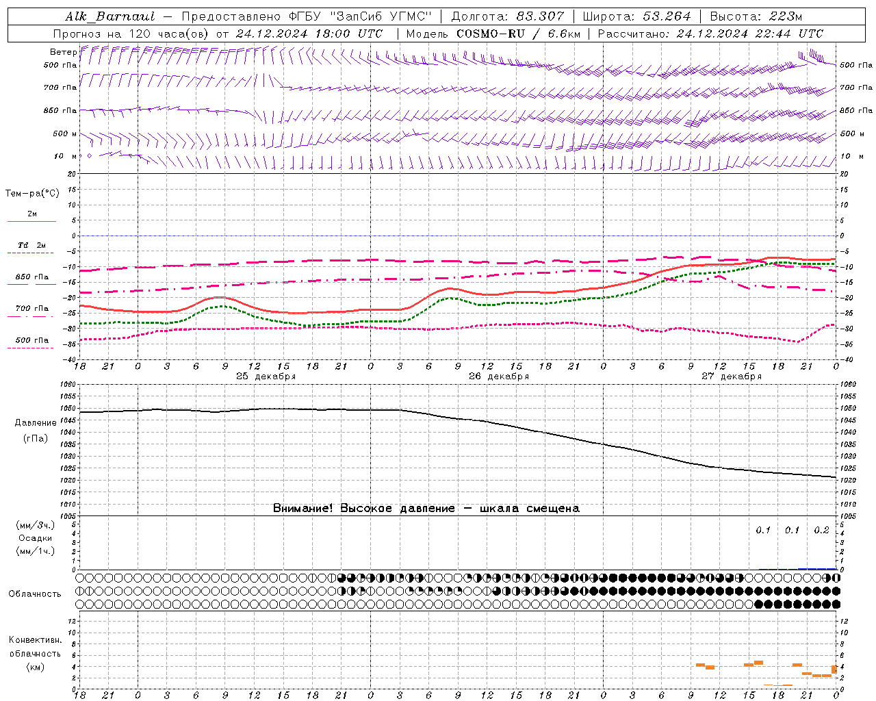Image resolution: width=876 pixels, height=701 pixels.
Task: Click the date label 25 декабря
Action: (266, 377)
